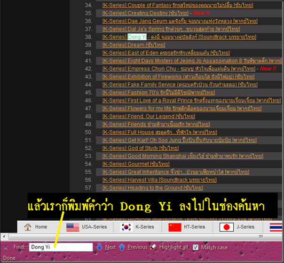Switch to USA-Series tab
Image resolution: width=284 pixels, height=263 pixels.
click(x=87, y=227)
